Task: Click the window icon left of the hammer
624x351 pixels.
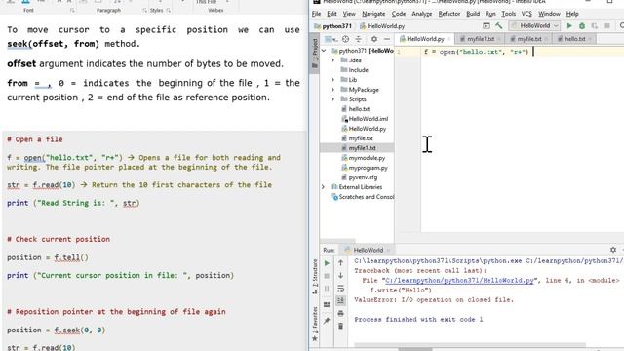Action: tap(487, 26)
